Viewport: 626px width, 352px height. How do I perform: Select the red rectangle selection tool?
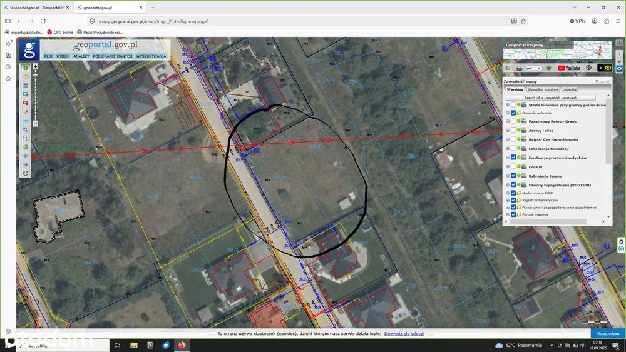(26, 103)
